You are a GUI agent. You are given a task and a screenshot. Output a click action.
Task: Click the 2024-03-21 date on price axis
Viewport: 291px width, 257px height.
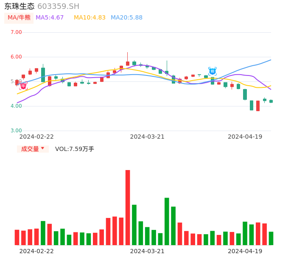[x=147, y=137]
